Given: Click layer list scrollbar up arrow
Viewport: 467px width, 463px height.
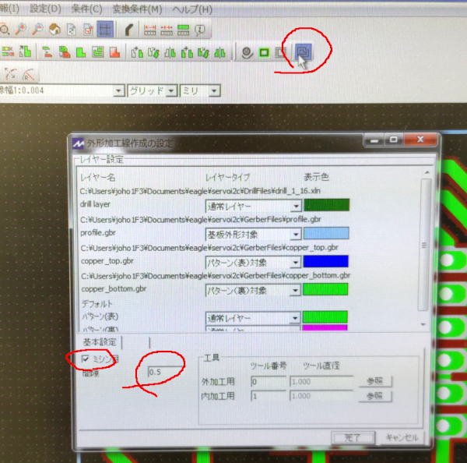Looking at the screenshot, I should (x=427, y=172).
